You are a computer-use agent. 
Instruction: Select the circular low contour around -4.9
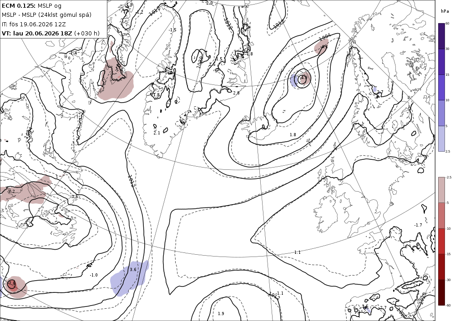[x=303, y=78]
